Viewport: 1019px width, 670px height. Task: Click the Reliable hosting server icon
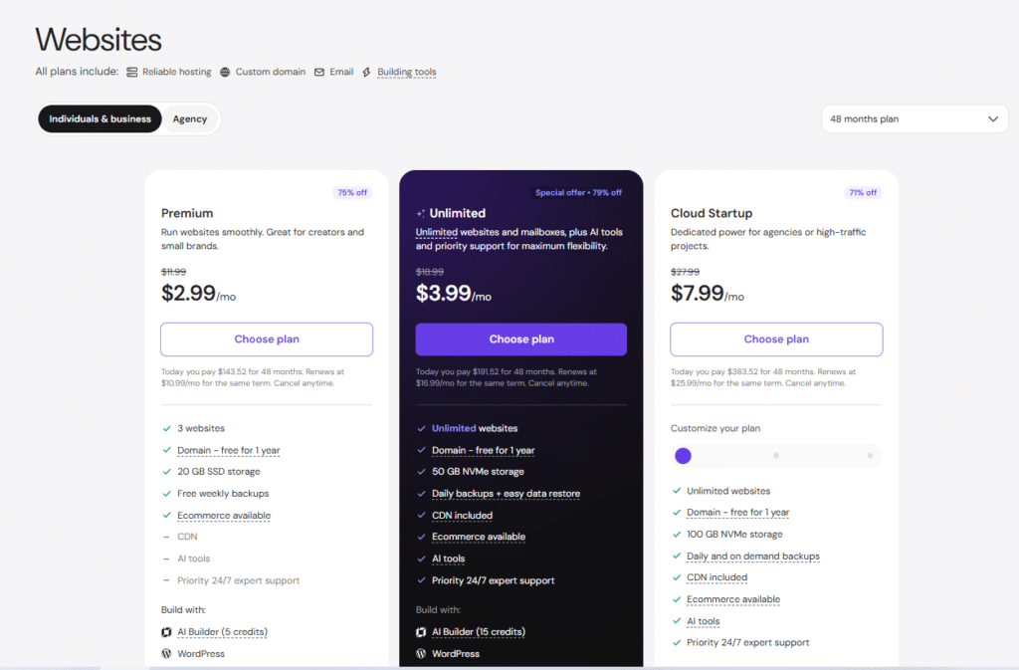132,72
